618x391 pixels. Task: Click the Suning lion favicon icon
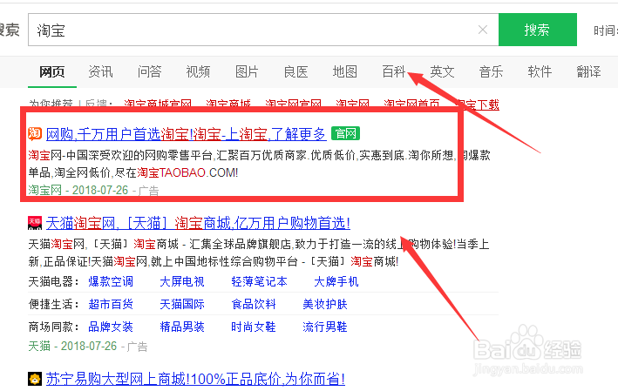click(x=35, y=379)
